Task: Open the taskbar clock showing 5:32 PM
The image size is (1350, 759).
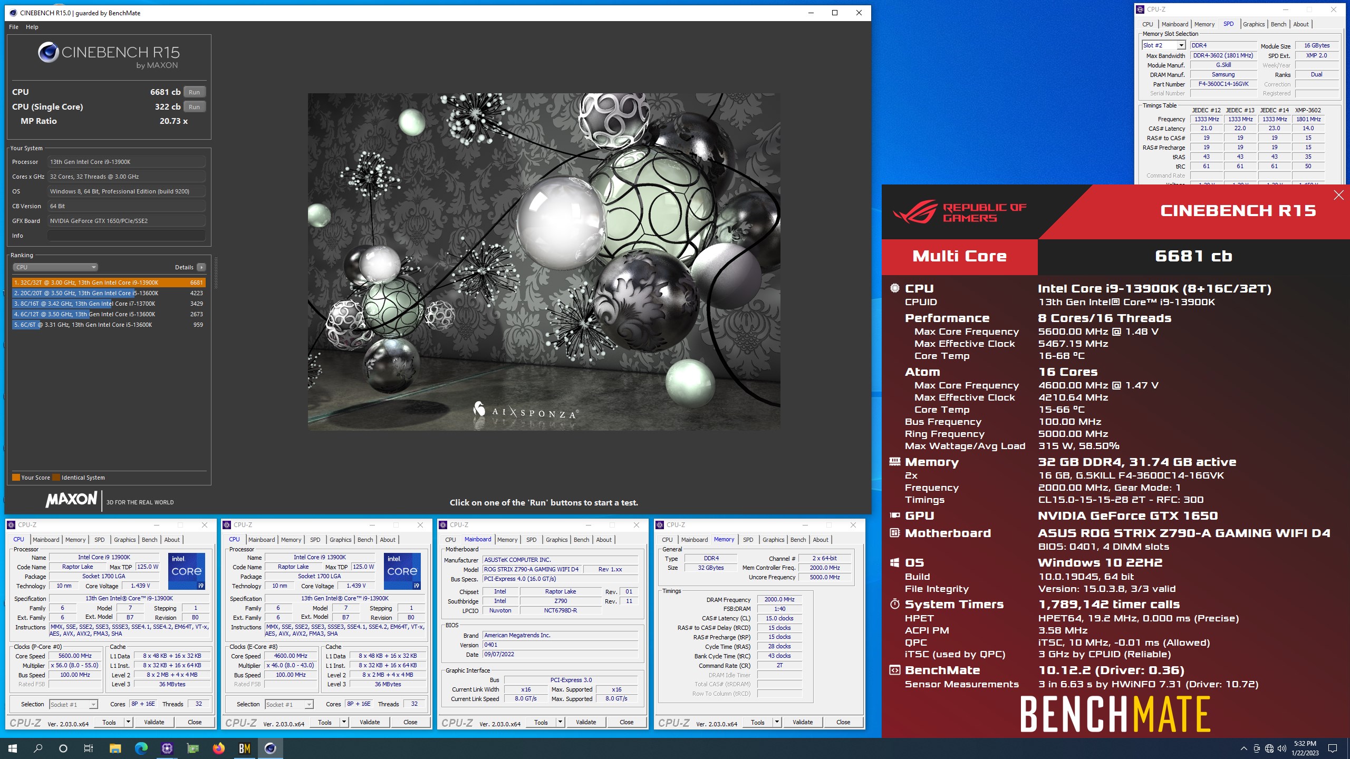Action: pyautogui.click(x=1305, y=748)
